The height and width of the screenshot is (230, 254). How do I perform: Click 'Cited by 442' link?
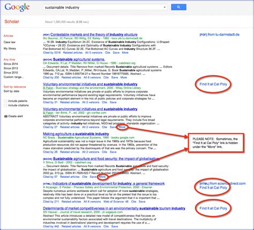51,226
